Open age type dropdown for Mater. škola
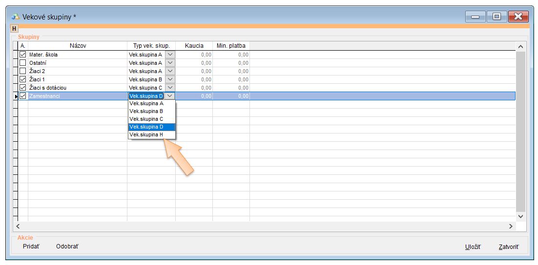Image resolution: width=538 pixels, height=265 pixels. click(170, 55)
